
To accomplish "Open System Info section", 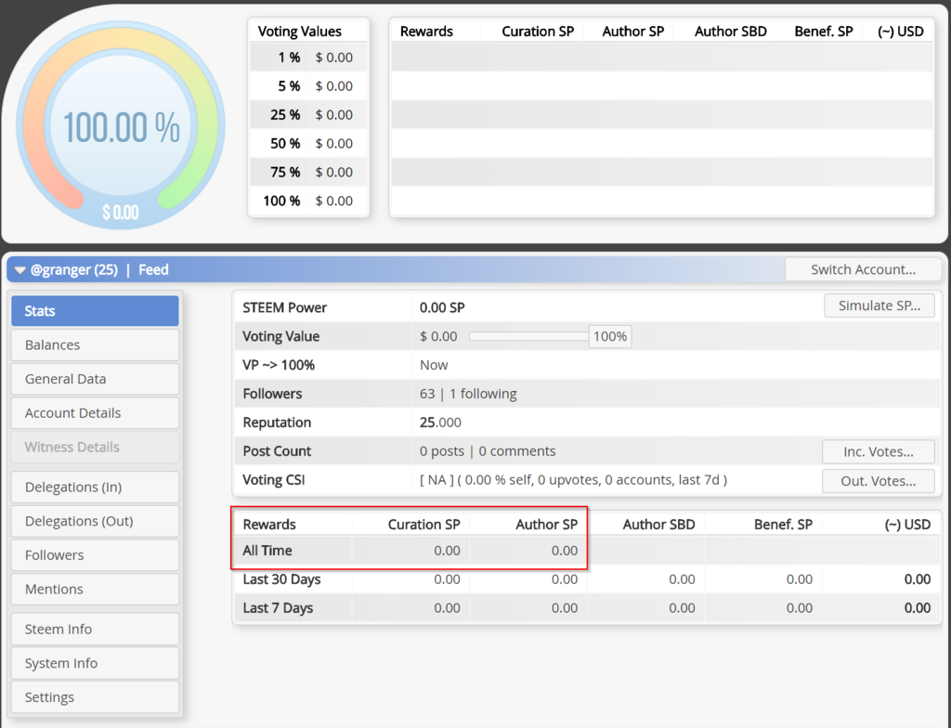I will pos(96,663).
